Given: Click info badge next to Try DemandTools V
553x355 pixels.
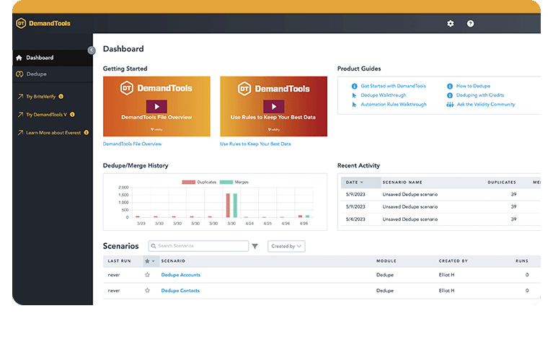Looking at the screenshot, I should 72,114.
